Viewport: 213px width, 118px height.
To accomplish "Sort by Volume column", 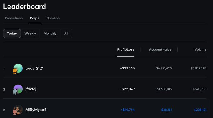I will click(x=200, y=49).
